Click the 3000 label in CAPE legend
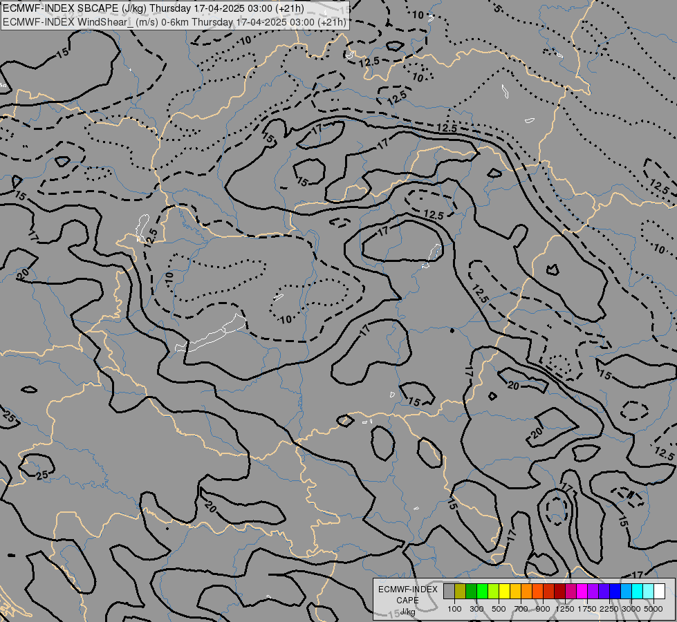This screenshot has width=677, height=622. (x=631, y=609)
